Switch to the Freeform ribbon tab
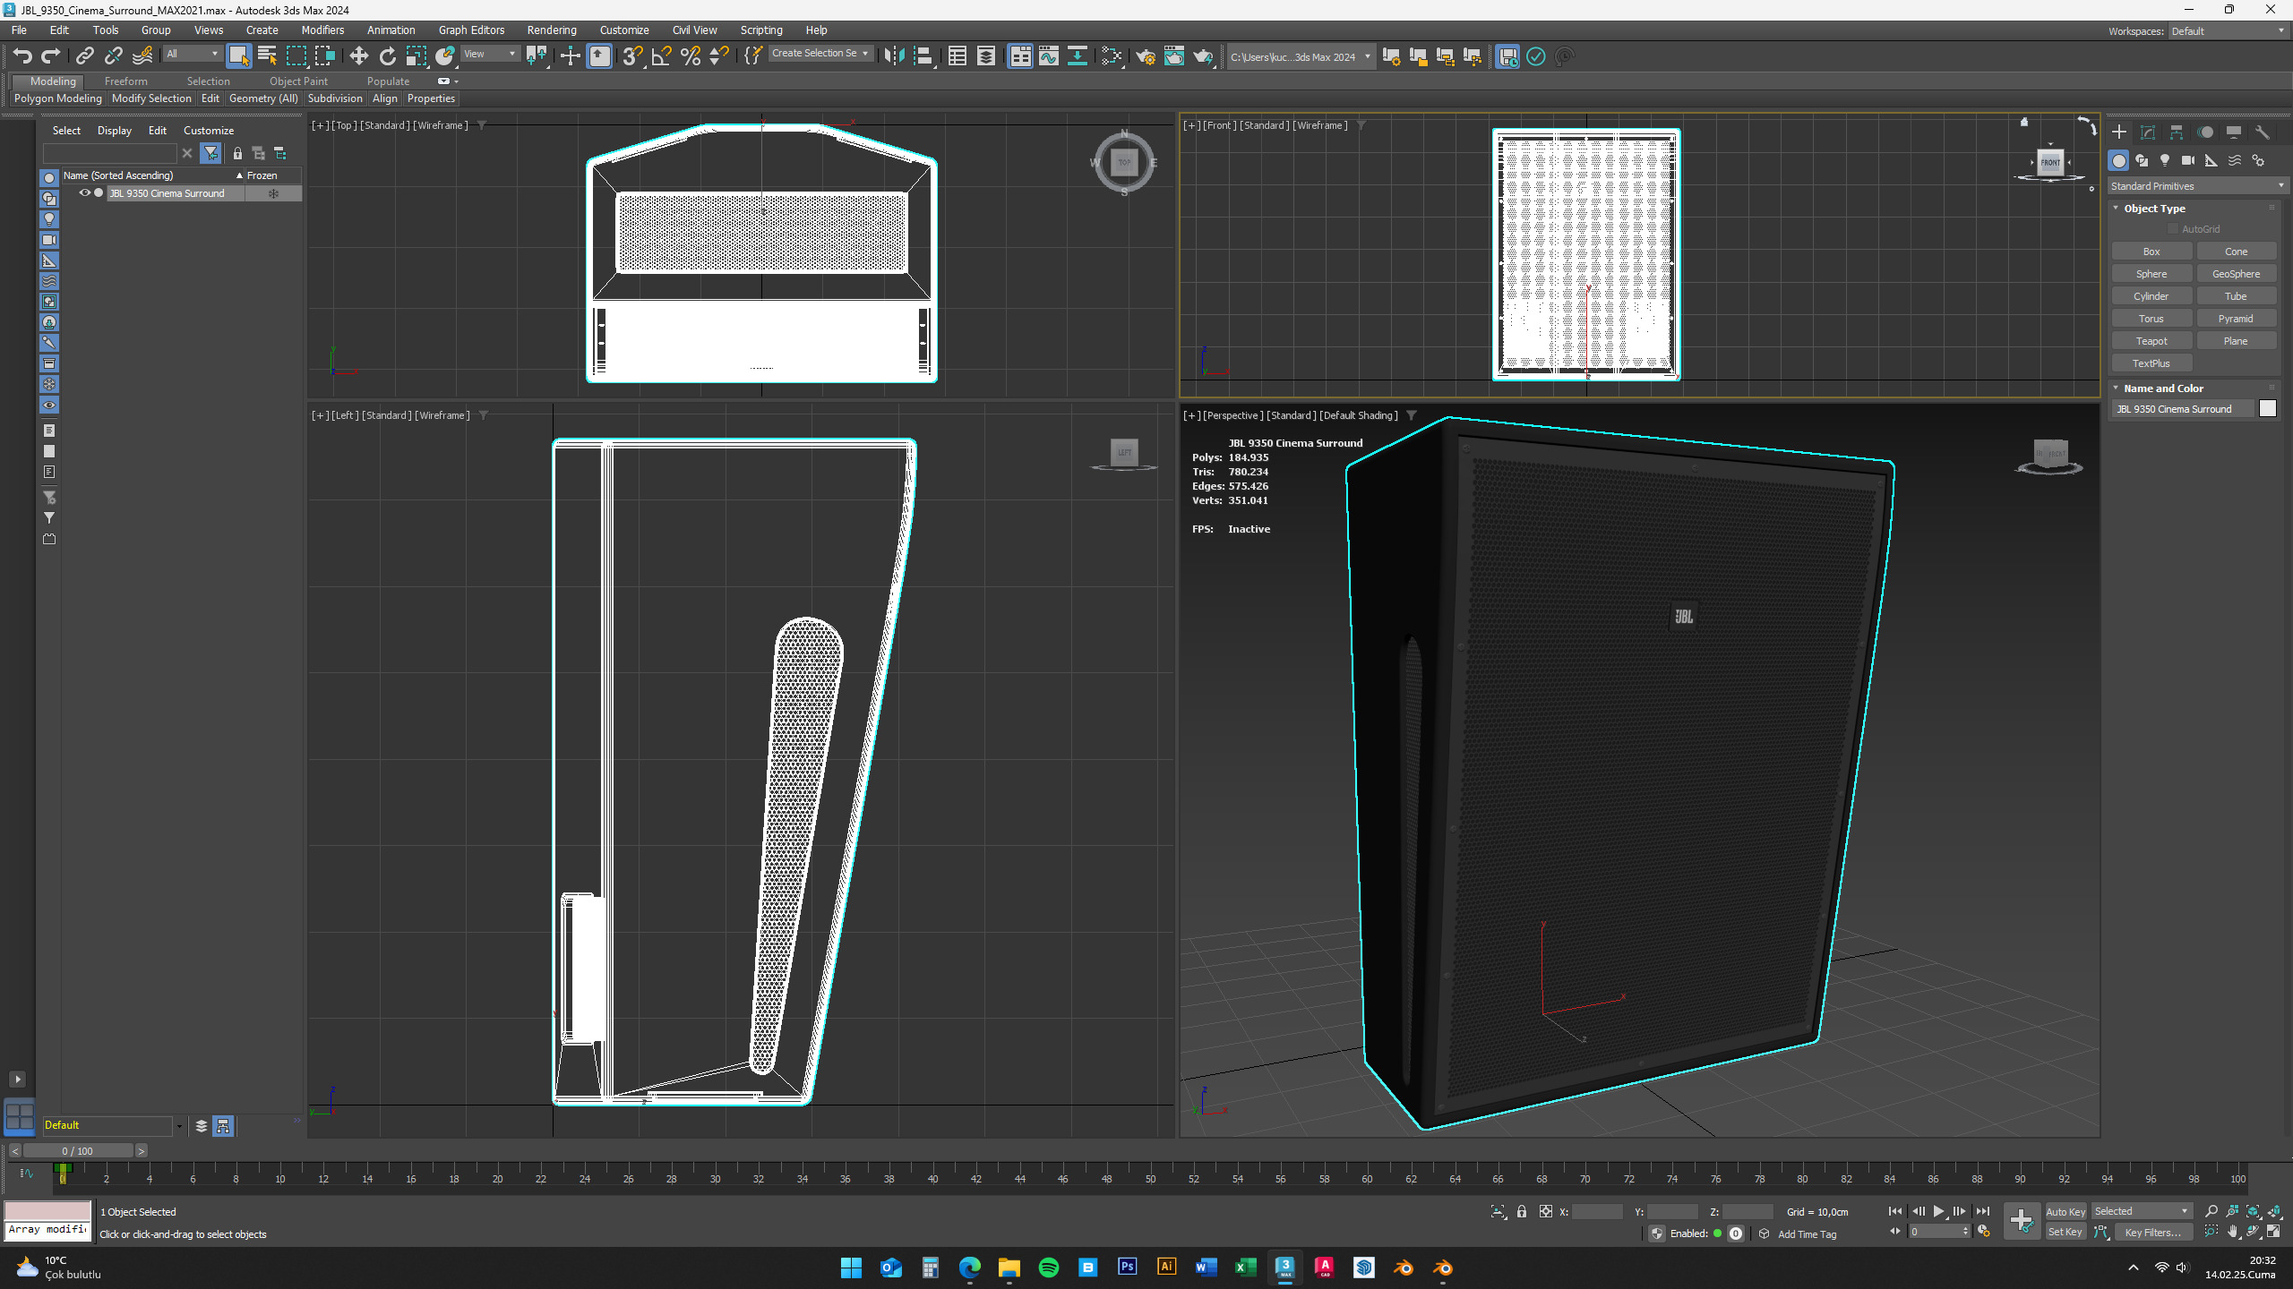The image size is (2293, 1289). point(125,81)
